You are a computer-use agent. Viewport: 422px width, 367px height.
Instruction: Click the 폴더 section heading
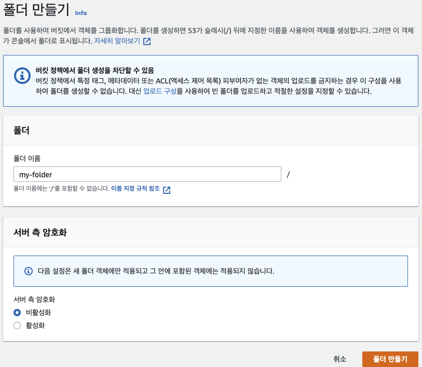click(21, 131)
